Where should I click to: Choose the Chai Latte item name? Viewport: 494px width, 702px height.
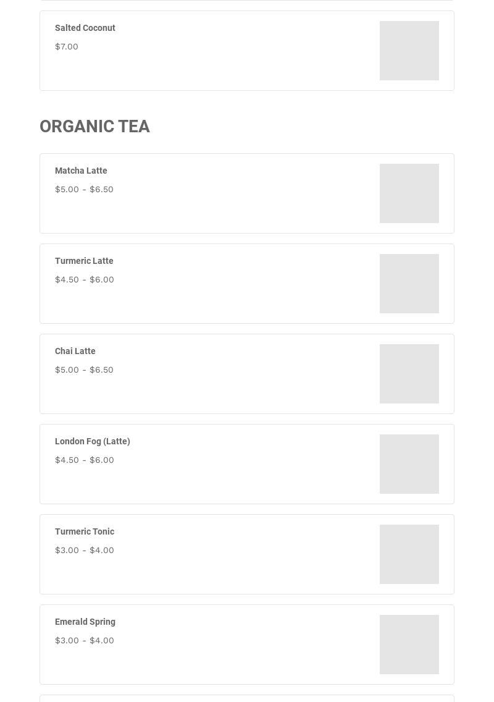click(x=75, y=352)
